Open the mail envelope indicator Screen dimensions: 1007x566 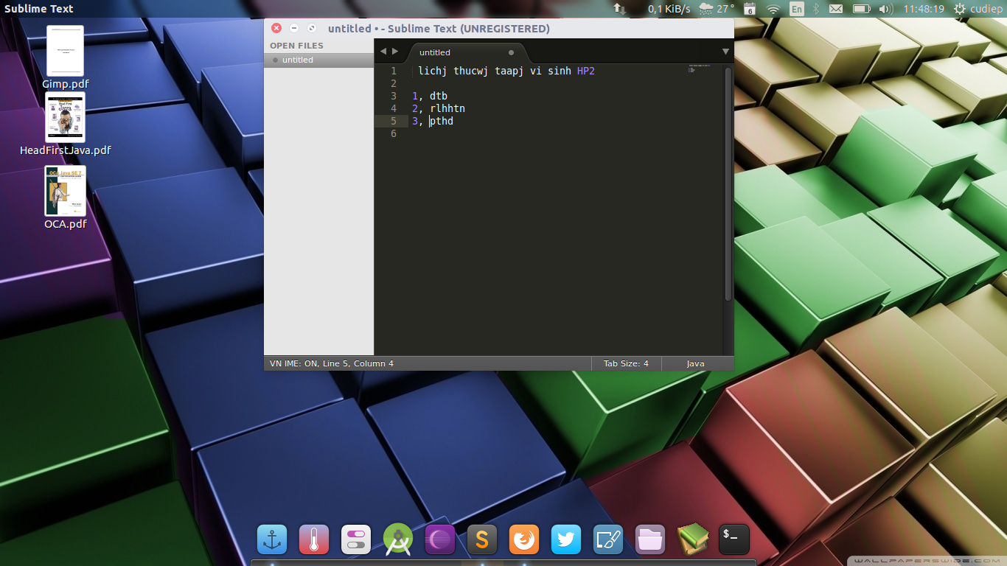tap(836, 9)
